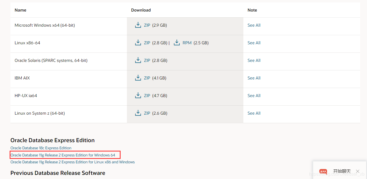Click the Previous Database Release Software heading
The image size is (367, 179).
pyautogui.click(x=58, y=173)
